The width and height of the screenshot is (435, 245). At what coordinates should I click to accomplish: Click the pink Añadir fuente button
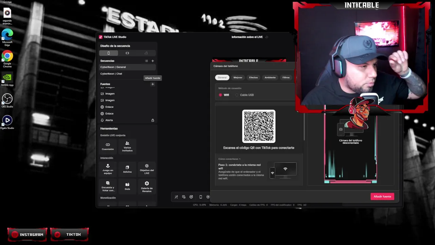pos(382,197)
